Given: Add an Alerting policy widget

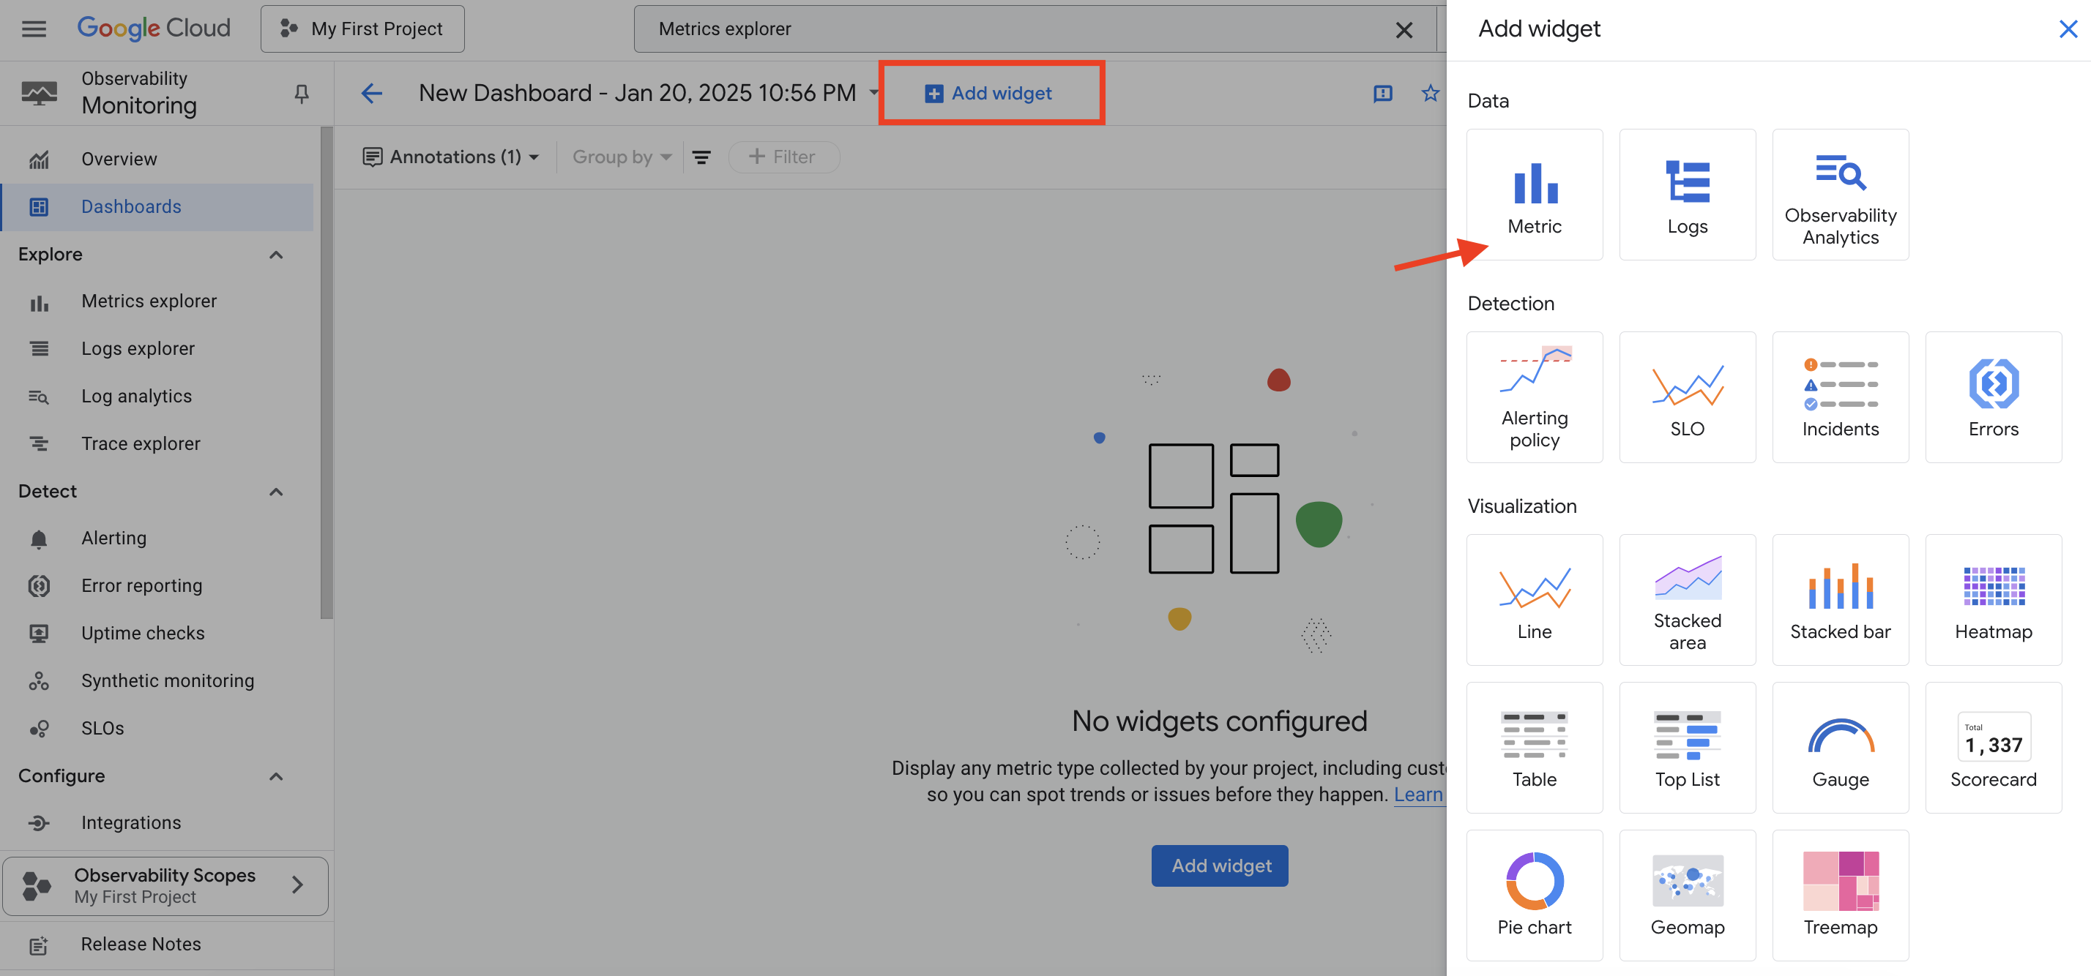Looking at the screenshot, I should (1533, 397).
